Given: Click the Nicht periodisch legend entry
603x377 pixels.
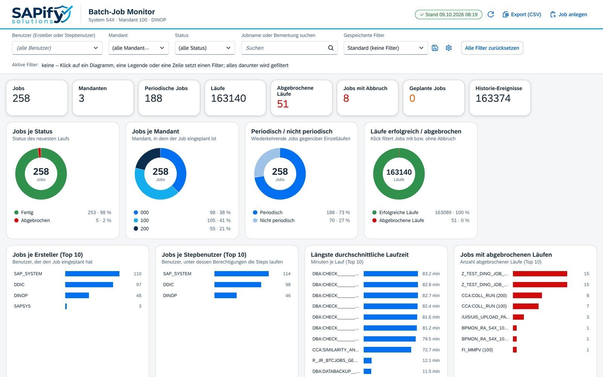Looking at the screenshot, I should pos(301,221).
